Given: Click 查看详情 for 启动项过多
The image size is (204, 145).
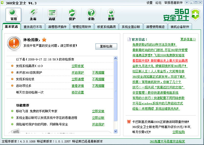Looking at the screenshot, I should (78, 86).
